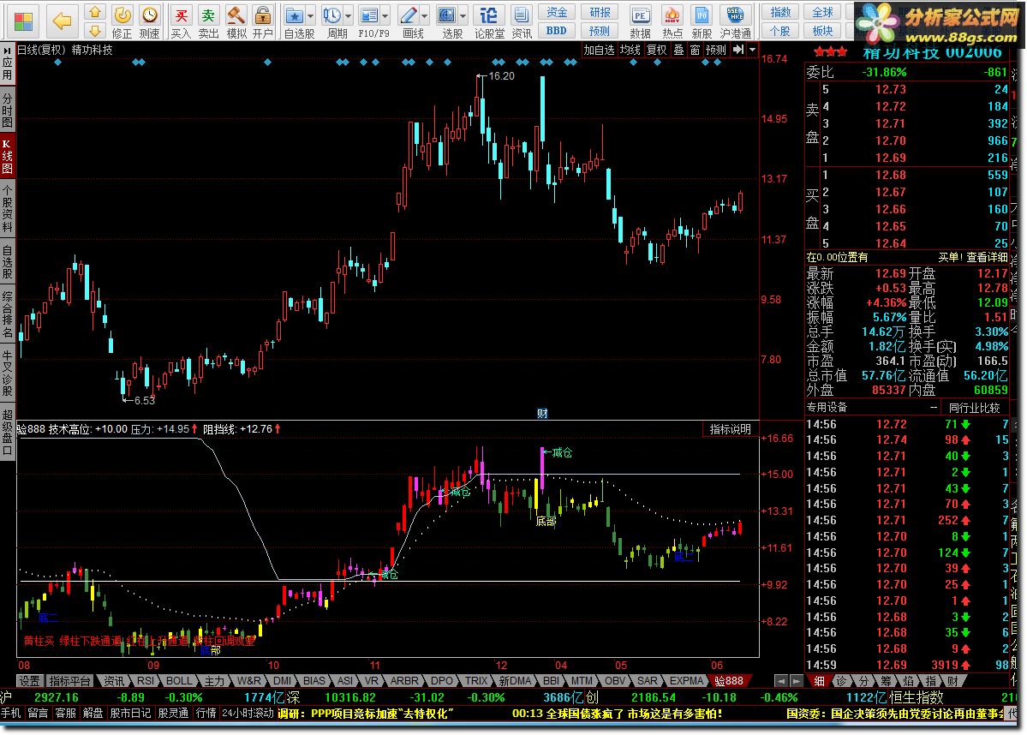Click 加自选 add to watchlist
The height and width of the screenshot is (735, 1027).
(600, 50)
